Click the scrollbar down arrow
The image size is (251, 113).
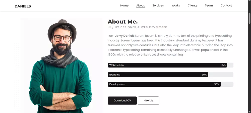[249, 111]
